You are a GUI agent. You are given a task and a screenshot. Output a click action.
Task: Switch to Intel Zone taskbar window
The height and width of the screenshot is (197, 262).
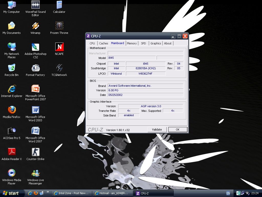72,193
